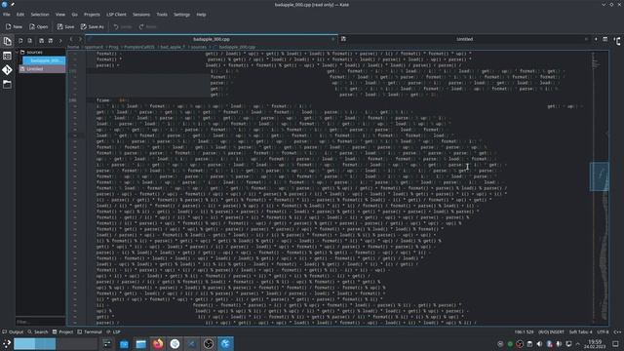
Task: Click cursor position in status bar
Action: point(524,331)
